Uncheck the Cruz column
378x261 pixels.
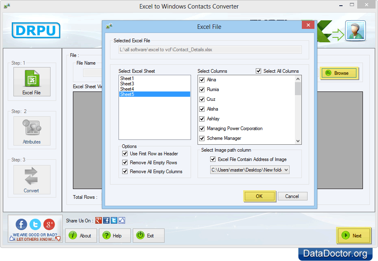[x=202, y=99]
